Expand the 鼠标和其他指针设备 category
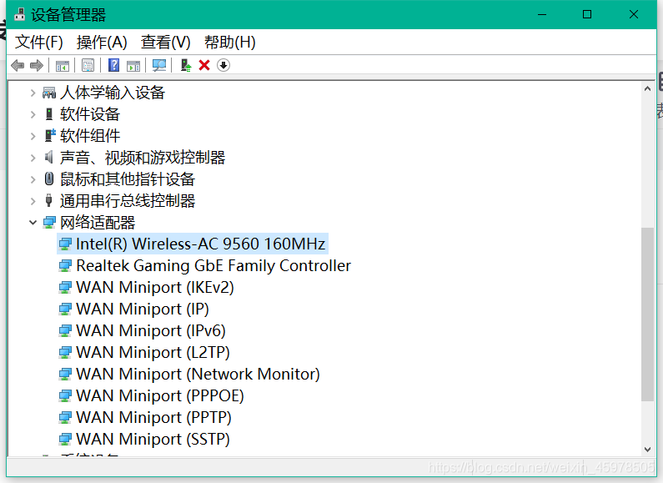Image resolution: width=663 pixels, height=483 pixels. pyautogui.click(x=33, y=179)
